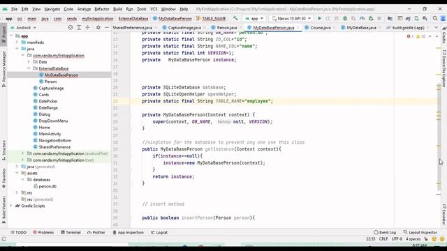This screenshot has height=251, width=447.
Task: Open the Problems tool window
Action: 43,232
